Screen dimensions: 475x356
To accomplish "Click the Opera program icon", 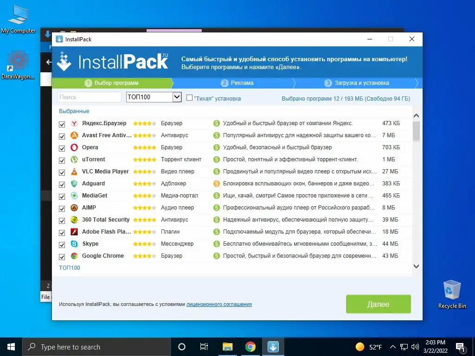I will click(74, 147).
